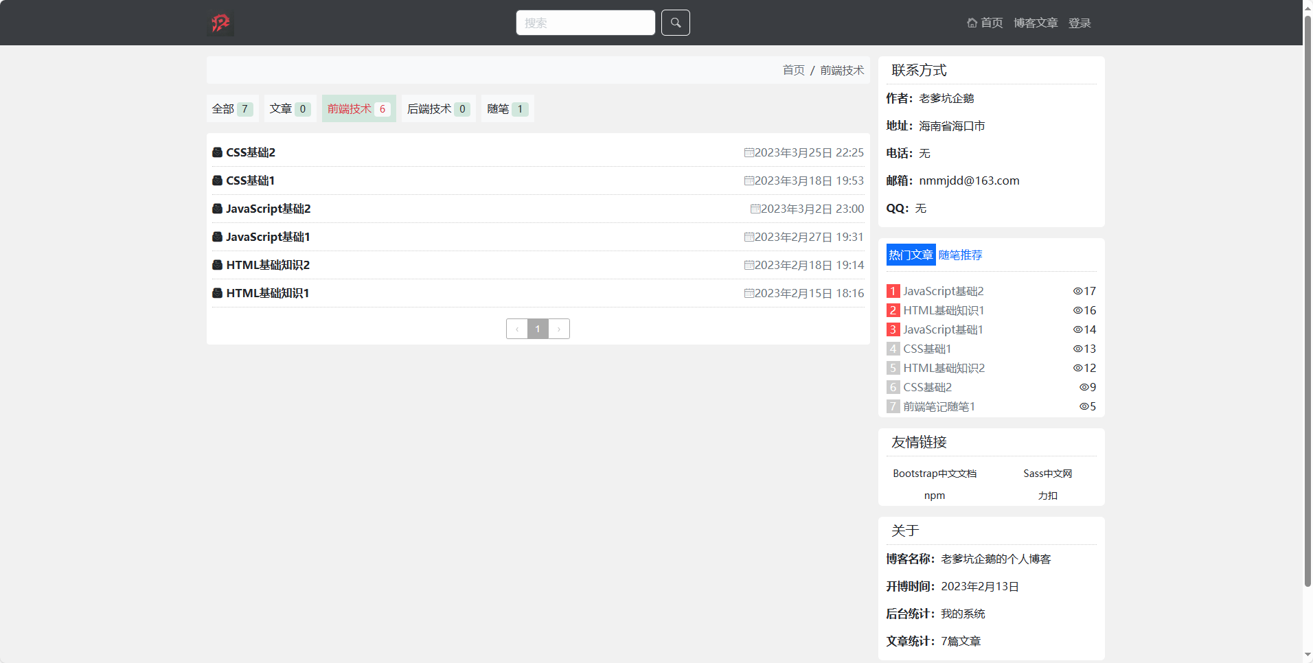Image resolution: width=1313 pixels, height=663 pixels.
Task: Open article HTML基础知识1 in the list
Action: coord(268,293)
